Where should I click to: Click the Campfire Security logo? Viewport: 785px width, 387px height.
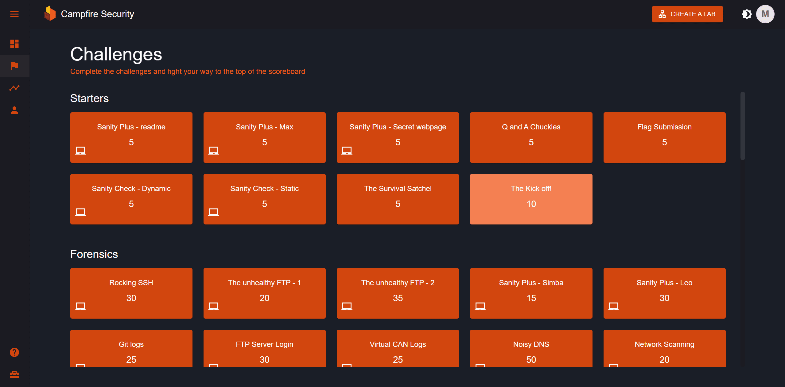click(x=50, y=14)
